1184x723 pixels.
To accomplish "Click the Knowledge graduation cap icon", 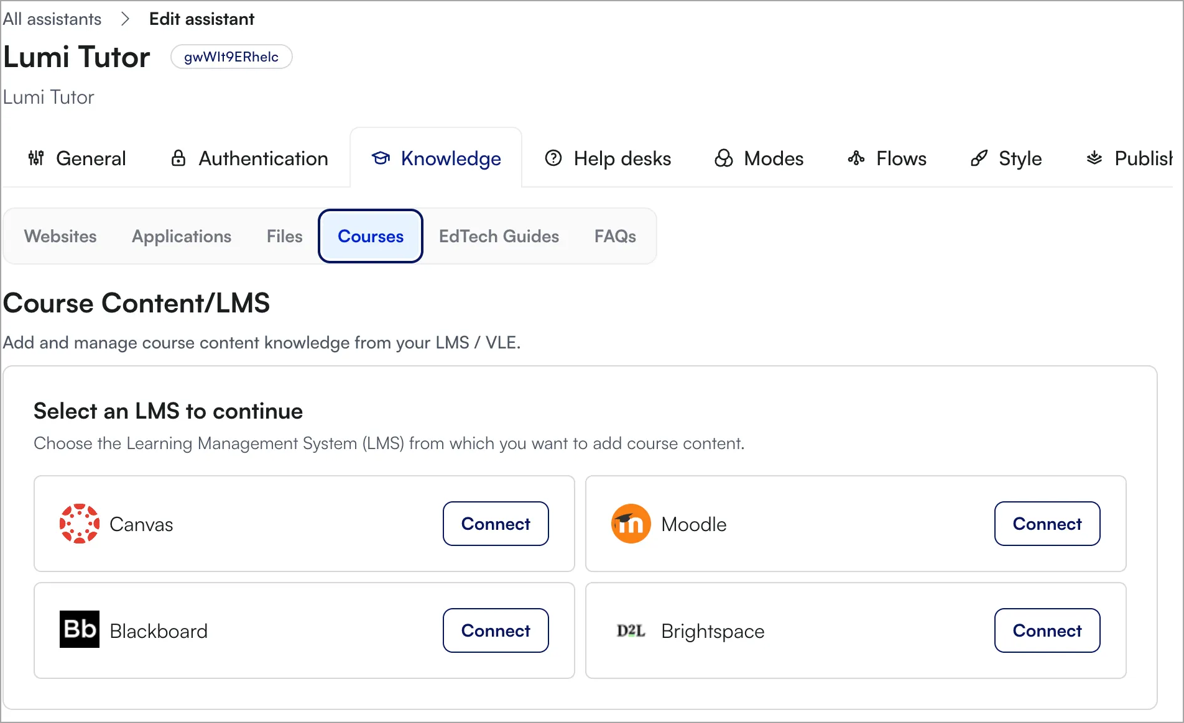I will pyautogui.click(x=381, y=158).
